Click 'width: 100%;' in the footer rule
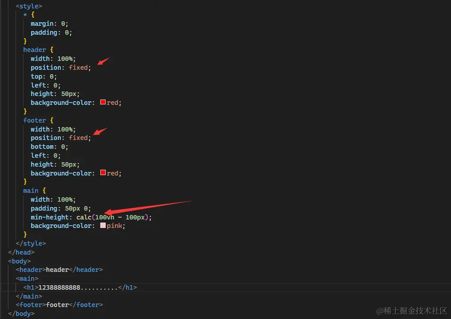The image size is (451, 319). (53, 129)
